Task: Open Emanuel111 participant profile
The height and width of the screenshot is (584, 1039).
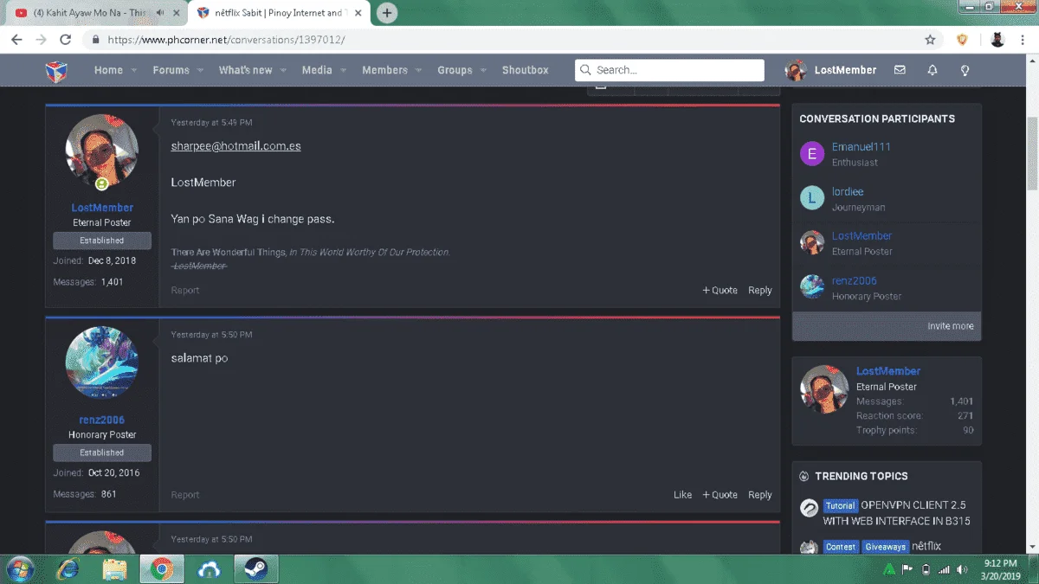Action: [861, 147]
